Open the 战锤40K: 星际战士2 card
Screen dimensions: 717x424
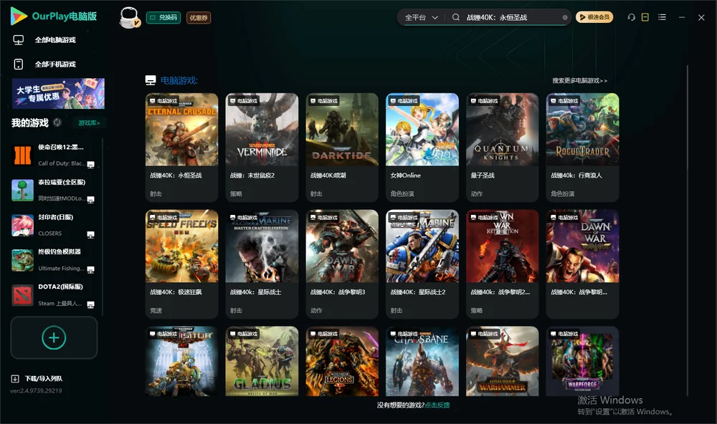tap(422, 264)
